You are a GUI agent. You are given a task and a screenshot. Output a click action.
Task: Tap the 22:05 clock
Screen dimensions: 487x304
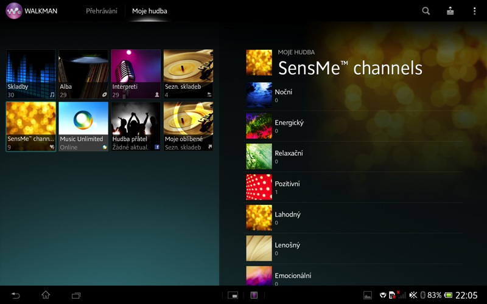coord(466,295)
